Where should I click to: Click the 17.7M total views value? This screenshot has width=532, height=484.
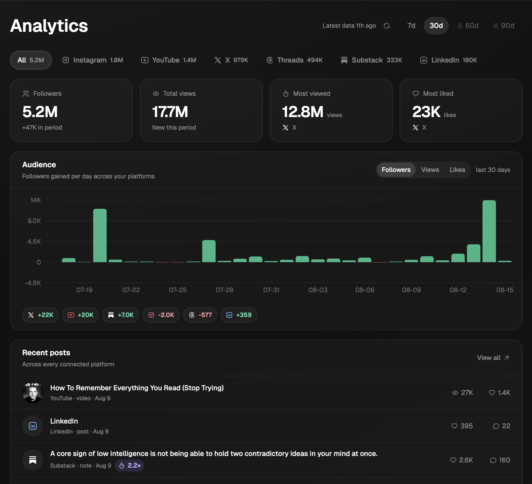click(x=170, y=112)
